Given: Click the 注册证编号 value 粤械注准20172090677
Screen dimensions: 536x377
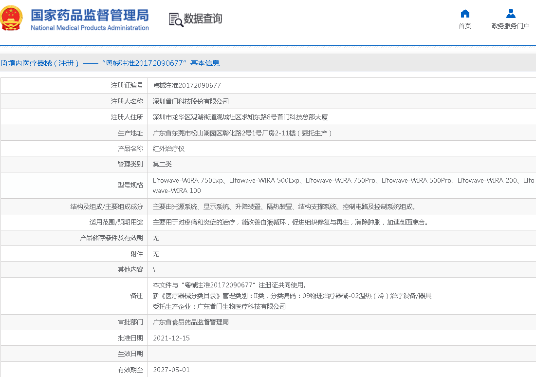Looking at the screenshot, I should 187,86.
